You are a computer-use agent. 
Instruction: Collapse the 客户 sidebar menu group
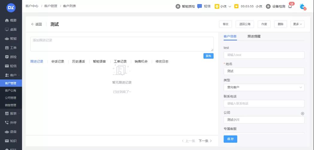pyautogui.click(x=12, y=75)
